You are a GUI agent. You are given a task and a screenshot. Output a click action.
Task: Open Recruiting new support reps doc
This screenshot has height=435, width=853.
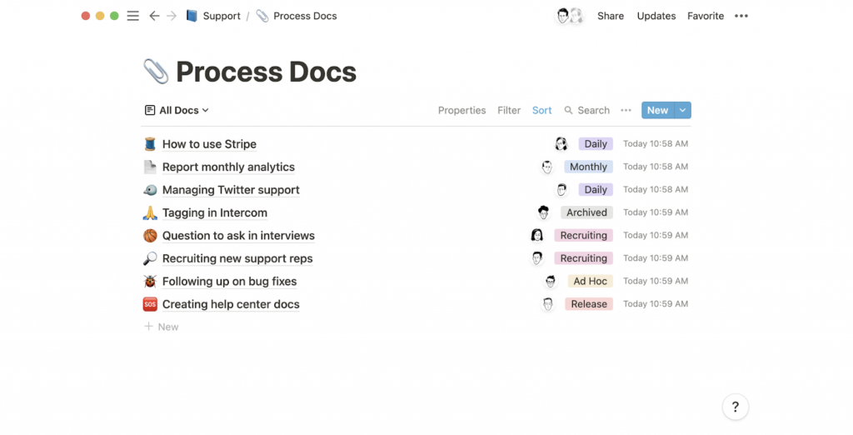pos(237,258)
